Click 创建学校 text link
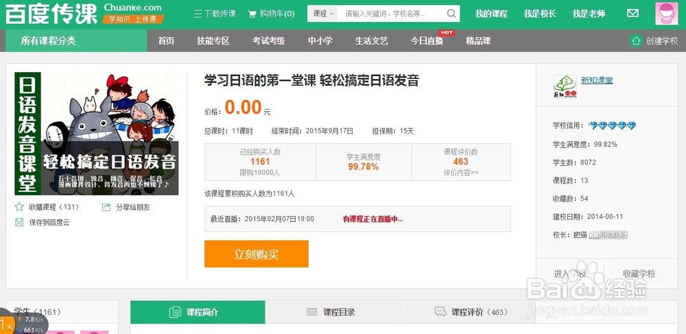Image resolution: width=686 pixels, height=334 pixels. coord(662,40)
